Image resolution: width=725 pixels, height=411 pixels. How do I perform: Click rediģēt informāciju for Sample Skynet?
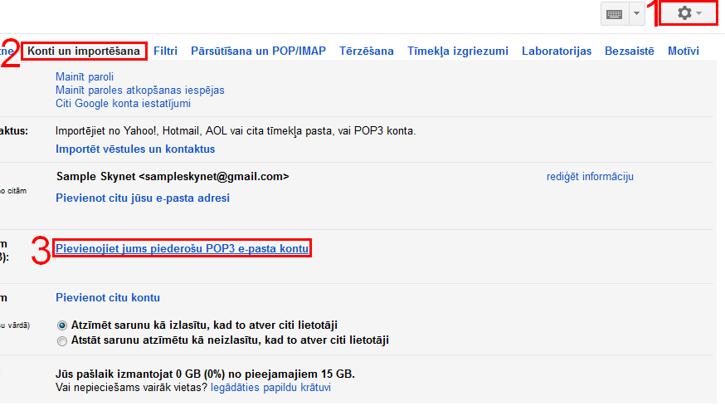coord(590,176)
